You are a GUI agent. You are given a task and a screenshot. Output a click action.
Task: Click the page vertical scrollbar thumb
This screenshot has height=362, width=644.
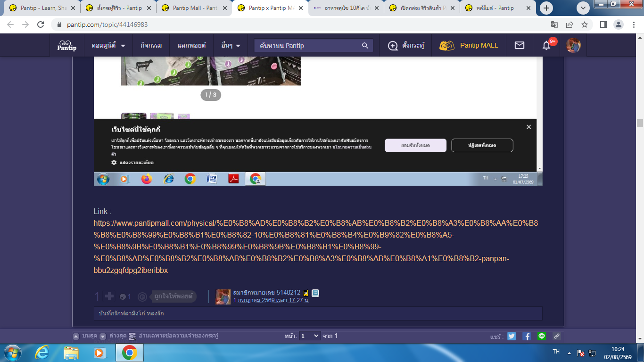click(x=640, y=123)
